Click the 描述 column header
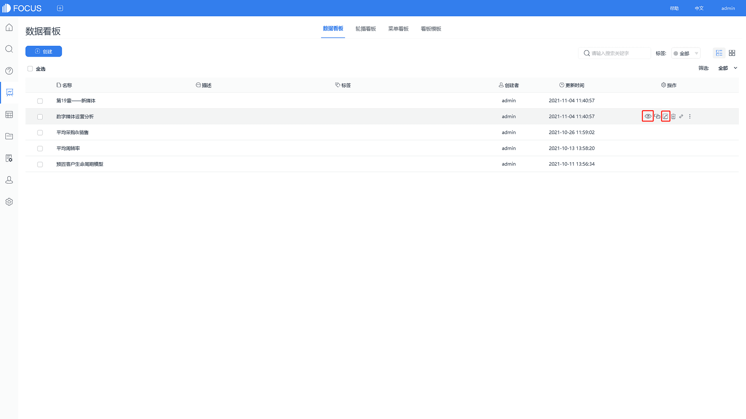Image resolution: width=746 pixels, height=419 pixels. tap(204, 85)
